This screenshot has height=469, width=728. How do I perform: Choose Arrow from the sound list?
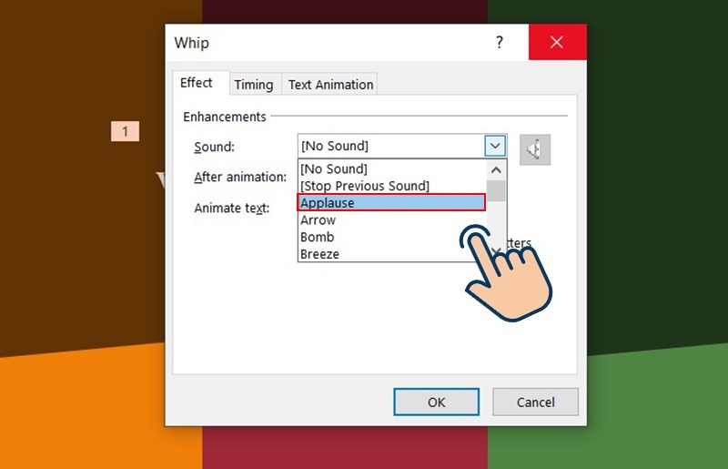(391, 219)
